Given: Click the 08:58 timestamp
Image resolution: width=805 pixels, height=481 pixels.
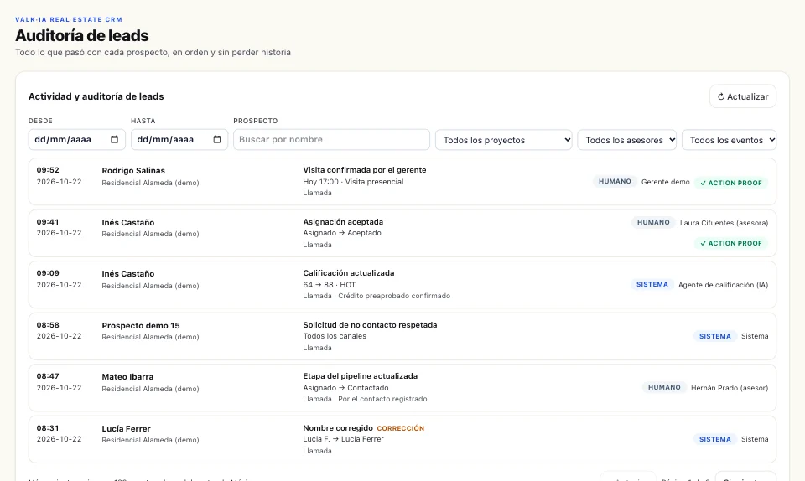Looking at the screenshot, I should pyautogui.click(x=48, y=325).
